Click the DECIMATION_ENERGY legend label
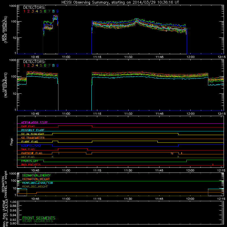Viewport: 227px width, 227px height. (x=36, y=175)
